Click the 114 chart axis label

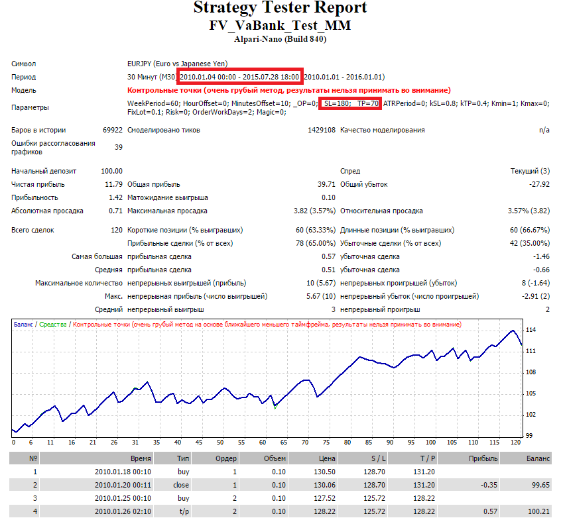click(x=531, y=330)
